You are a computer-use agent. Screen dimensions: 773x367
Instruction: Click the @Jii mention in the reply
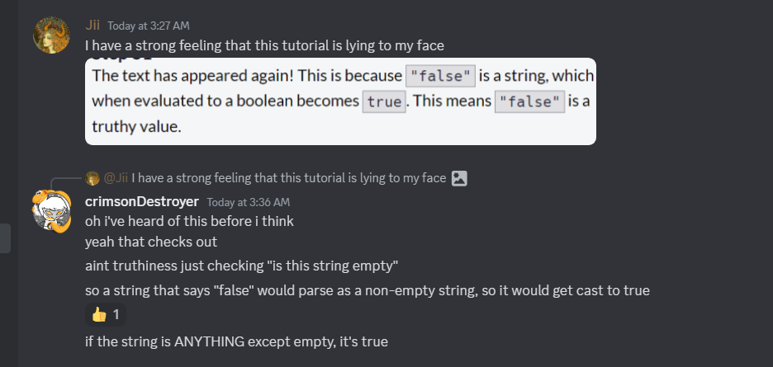click(115, 177)
